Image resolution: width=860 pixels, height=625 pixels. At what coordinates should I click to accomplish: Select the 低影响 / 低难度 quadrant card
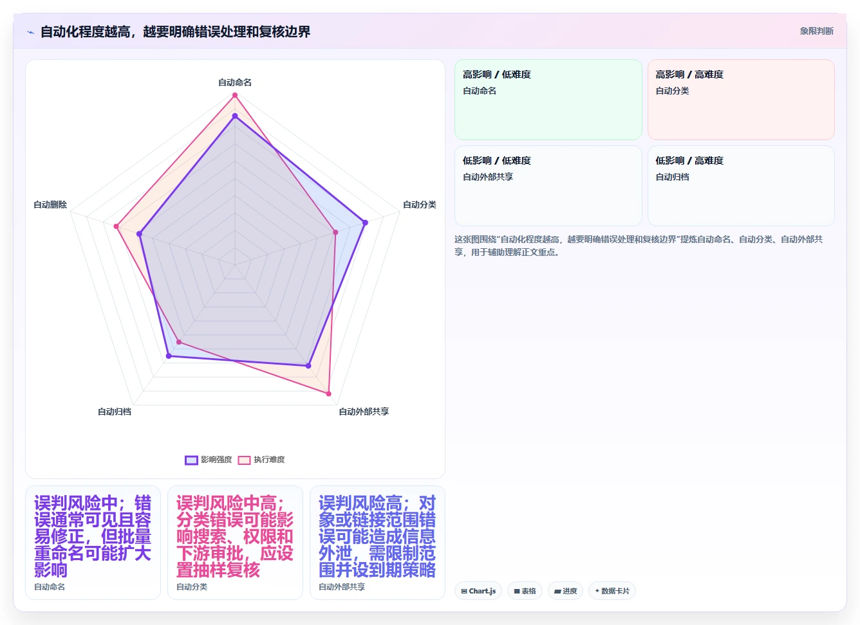point(548,186)
